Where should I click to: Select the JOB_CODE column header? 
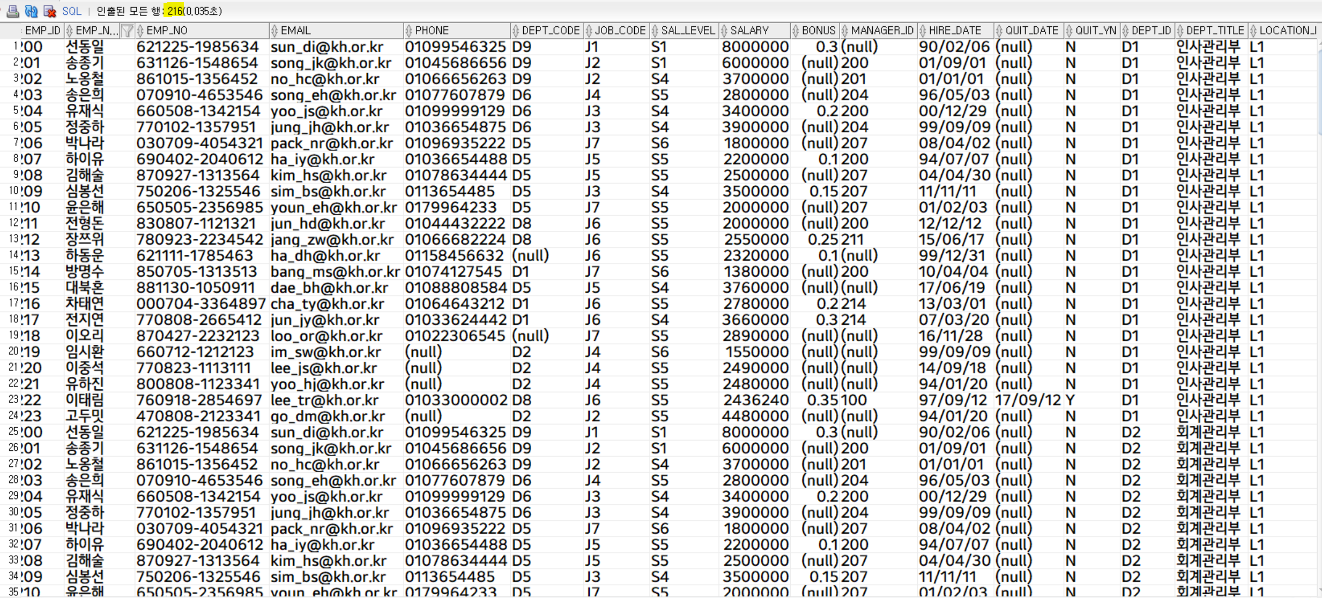620,31
